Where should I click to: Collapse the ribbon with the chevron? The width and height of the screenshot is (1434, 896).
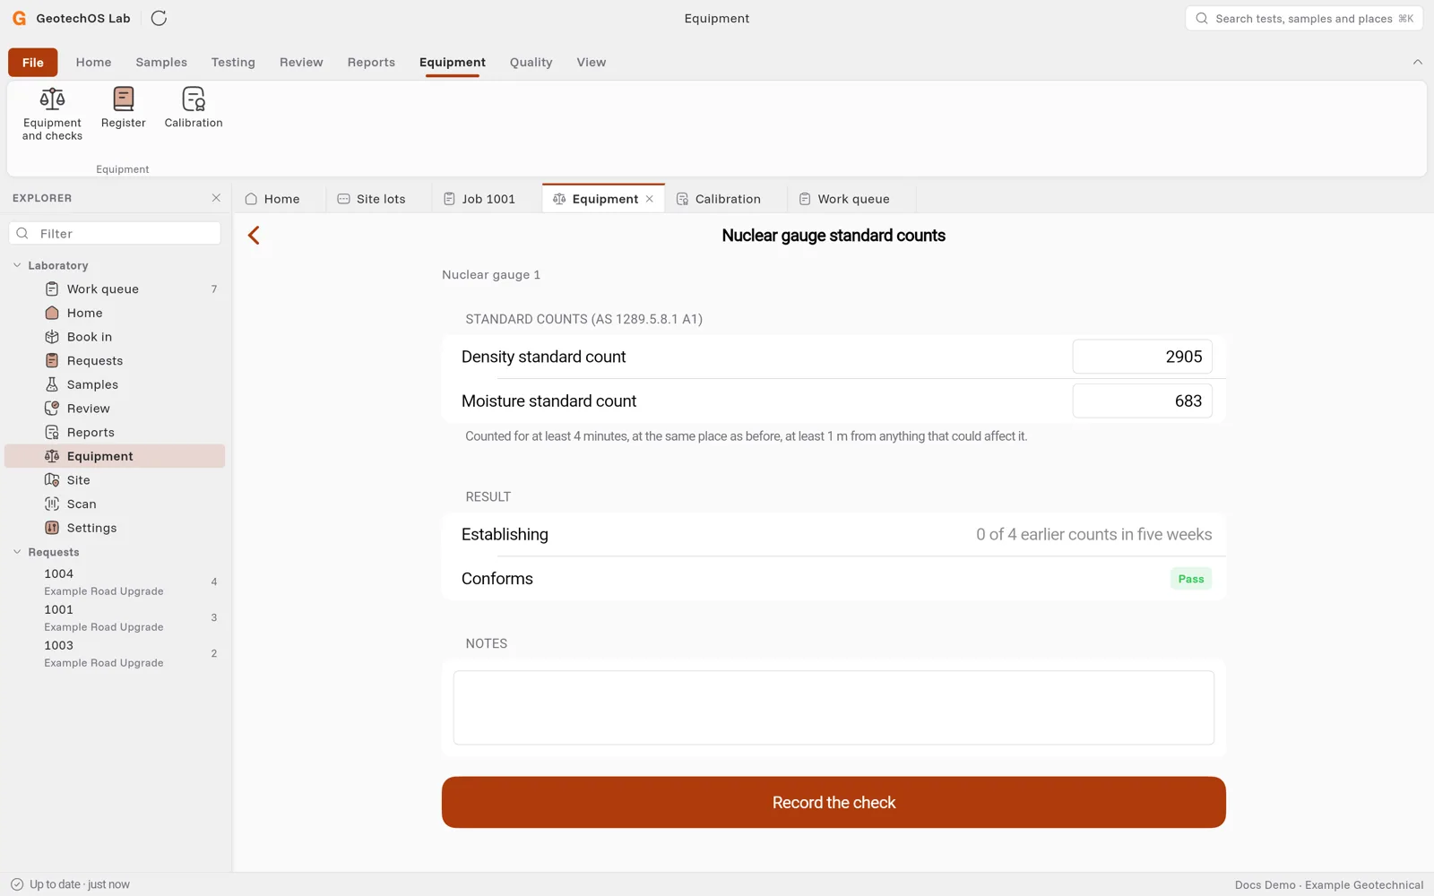(x=1417, y=62)
